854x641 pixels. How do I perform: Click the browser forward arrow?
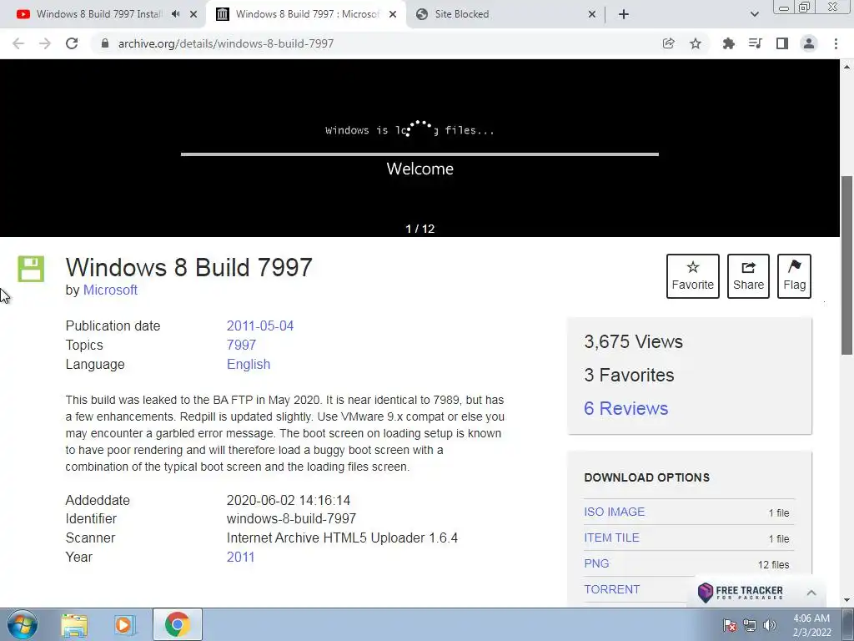pos(45,43)
